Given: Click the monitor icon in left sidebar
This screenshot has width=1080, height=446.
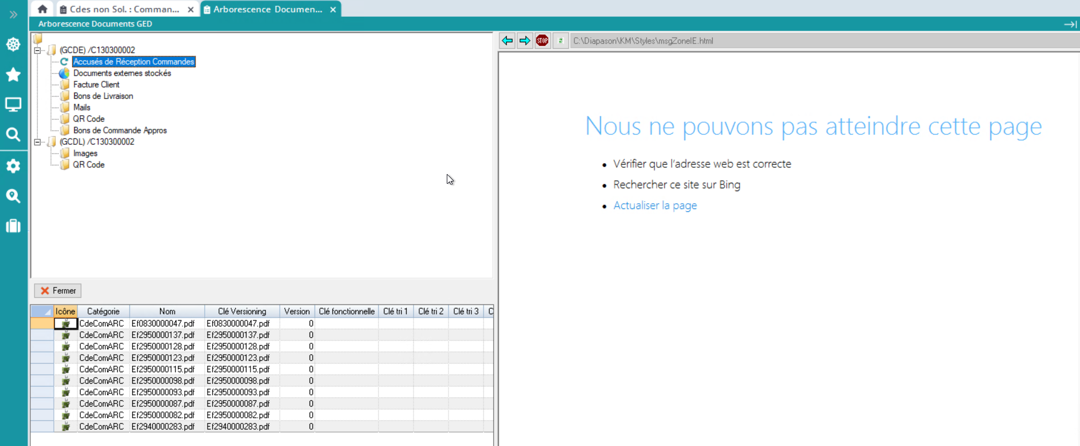Looking at the screenshot, I should coord(13,105).
